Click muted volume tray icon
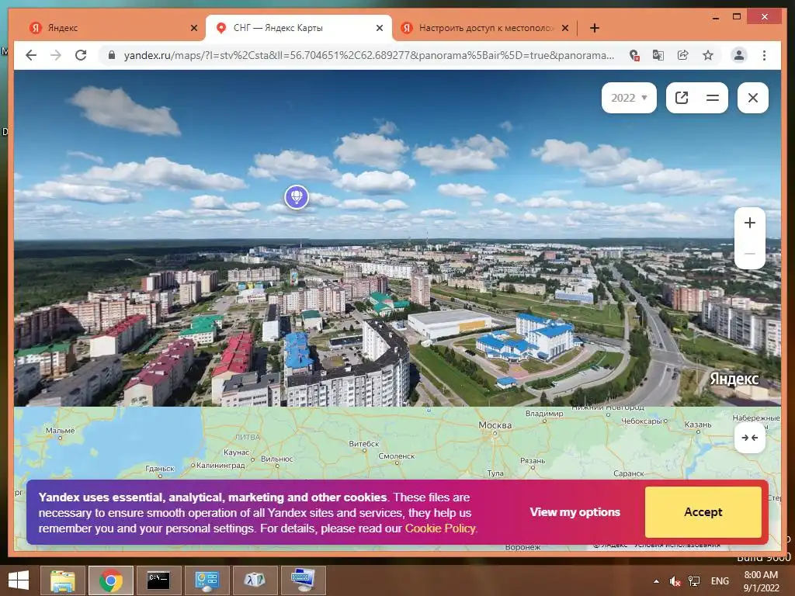795x596 pixels. pos(675,581)
